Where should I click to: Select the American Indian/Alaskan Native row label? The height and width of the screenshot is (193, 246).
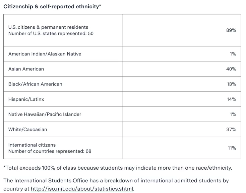click(x=45, y=54)
